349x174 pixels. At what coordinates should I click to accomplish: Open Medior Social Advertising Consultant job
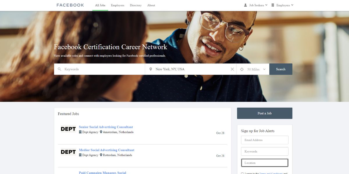click(x=106, y=150)
